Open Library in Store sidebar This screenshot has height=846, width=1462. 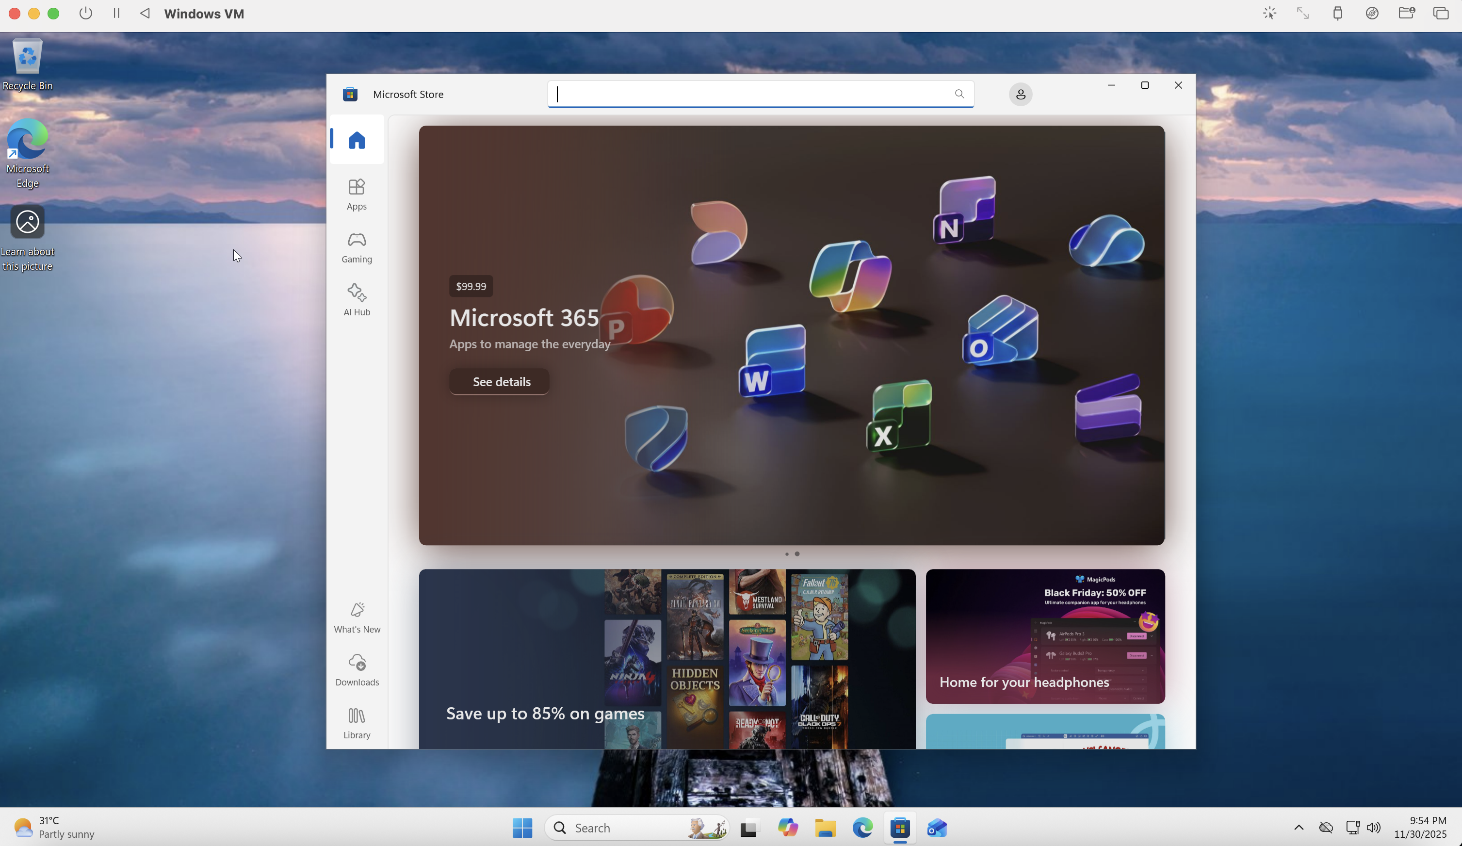[x=357, y=723]
